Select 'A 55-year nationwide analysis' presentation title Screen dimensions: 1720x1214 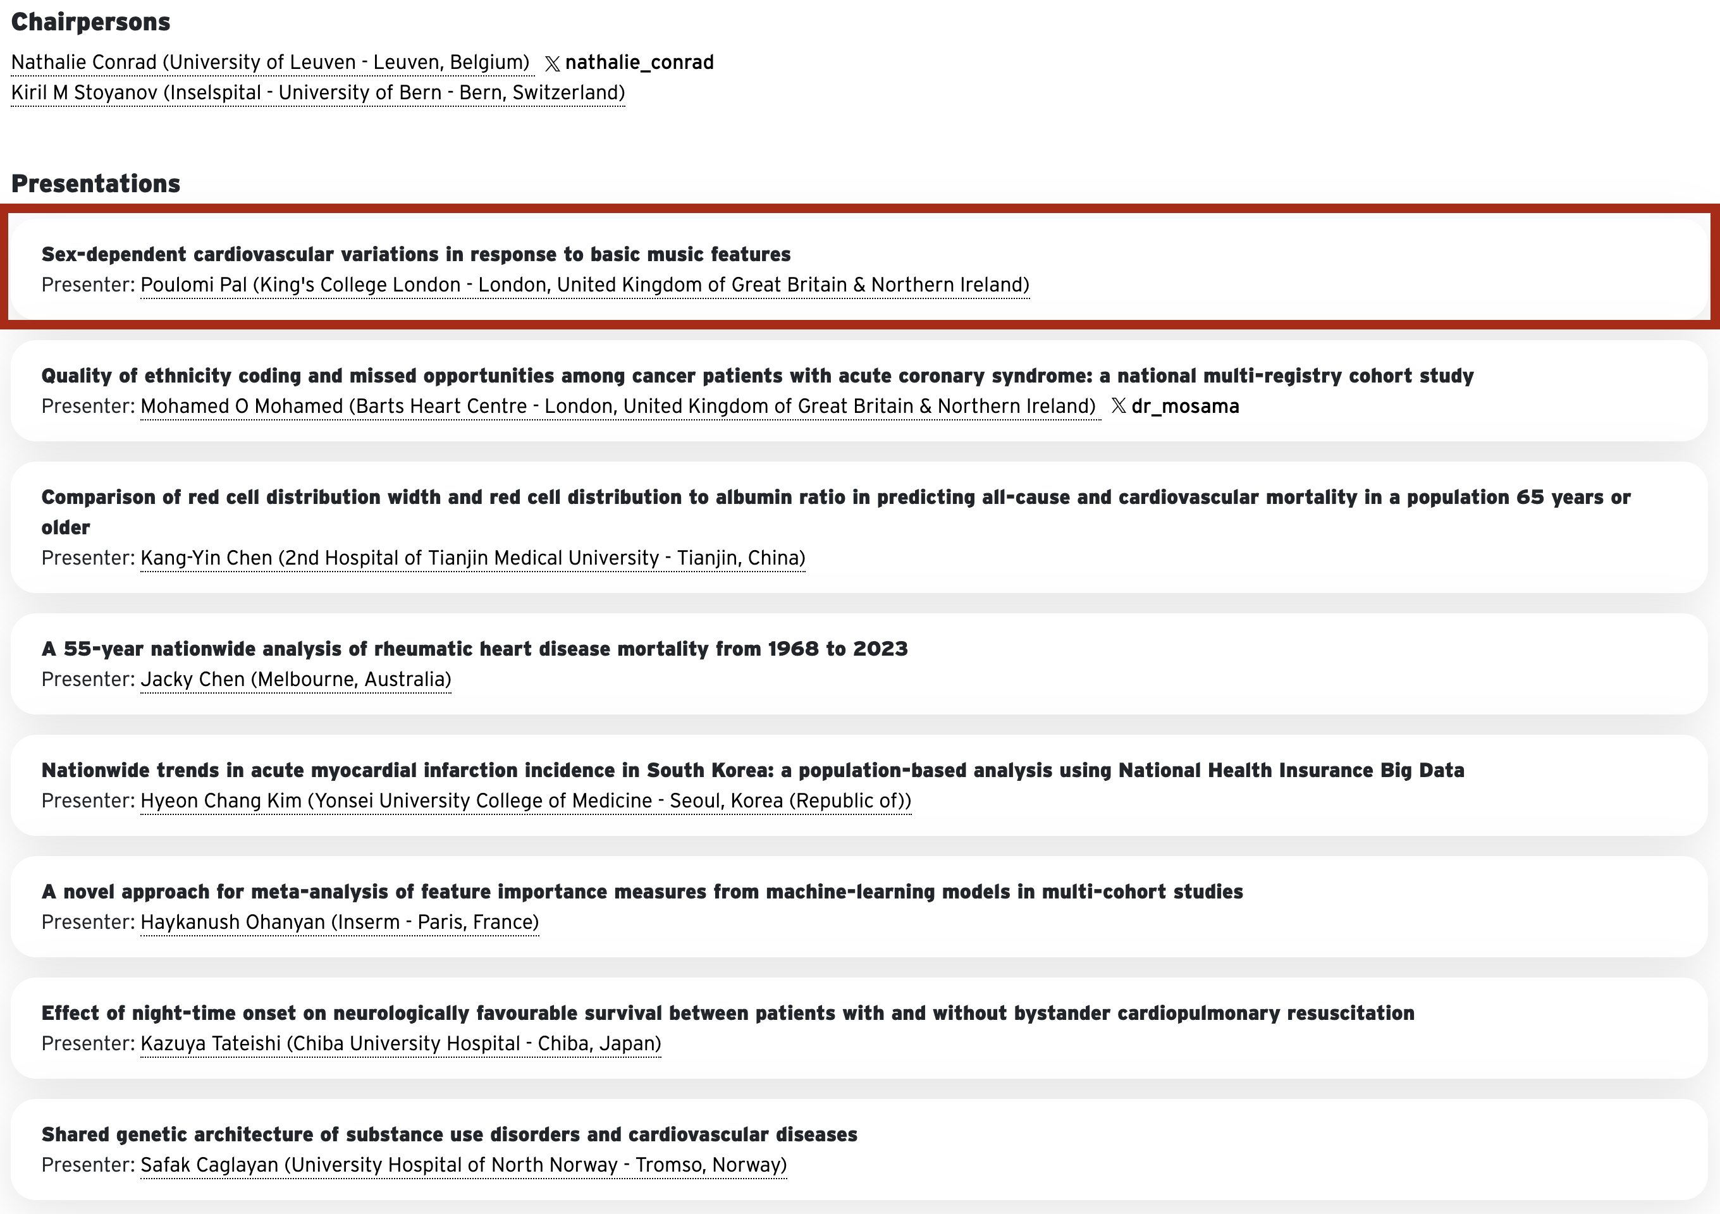coord(474,649)
